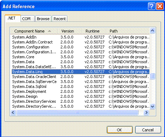This screenshot has height=137, width=165.
Task: Open the COM tab
Action: [x=28, y=19]
